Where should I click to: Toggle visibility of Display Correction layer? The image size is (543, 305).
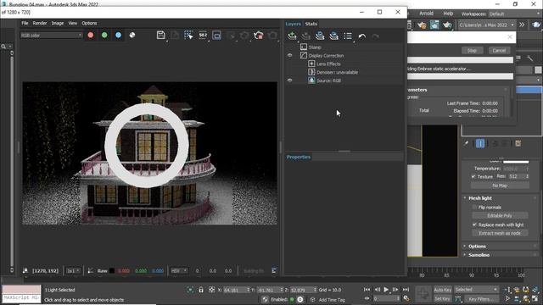tap(290, 55)
